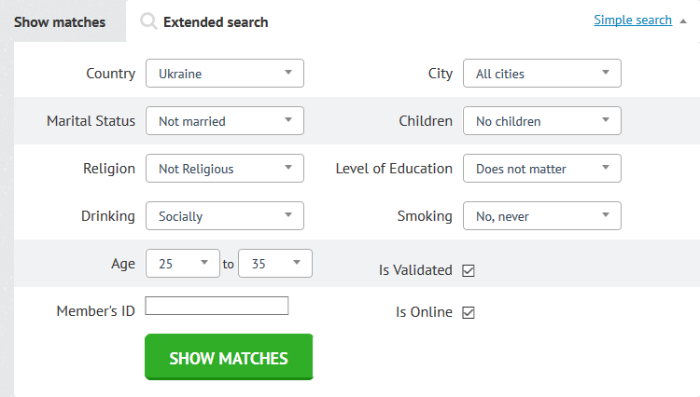Uncheck the Is Online checkbox
Image resolution: width=700 pixels, height=397 pixels.
[x=469, y=312]
